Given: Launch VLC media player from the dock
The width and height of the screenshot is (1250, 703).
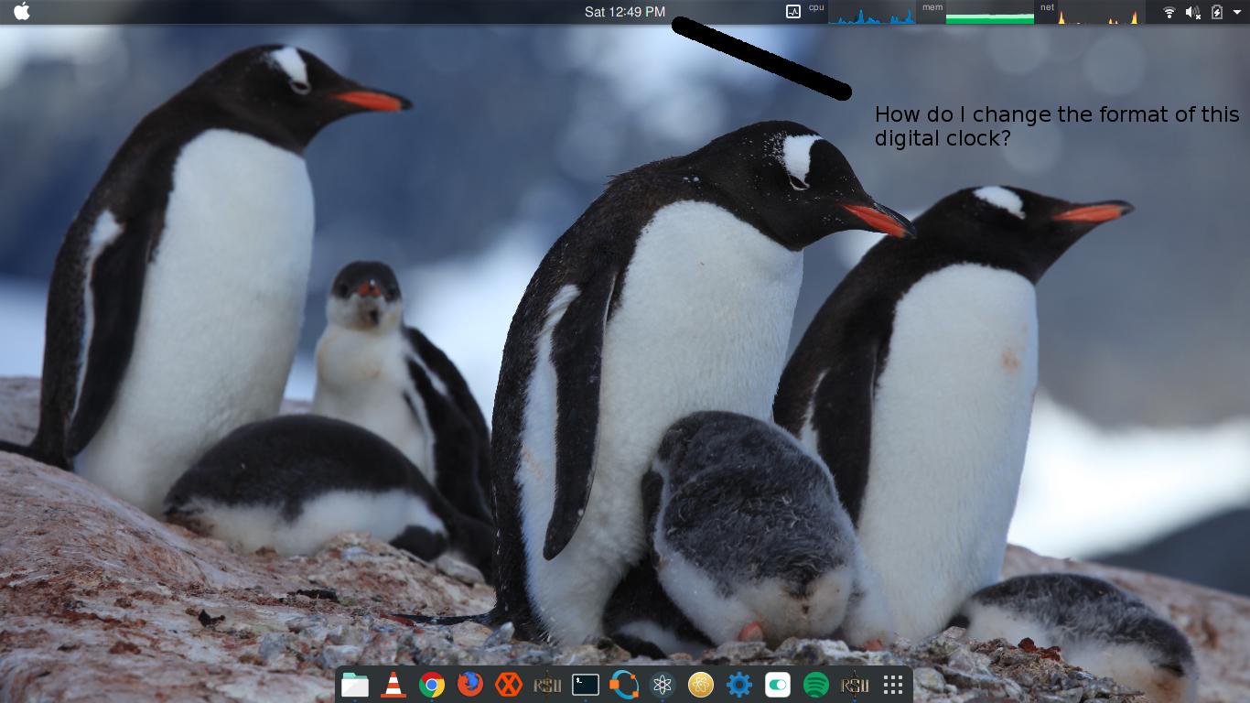Looking at the screenshot, I should click(393, 684).
